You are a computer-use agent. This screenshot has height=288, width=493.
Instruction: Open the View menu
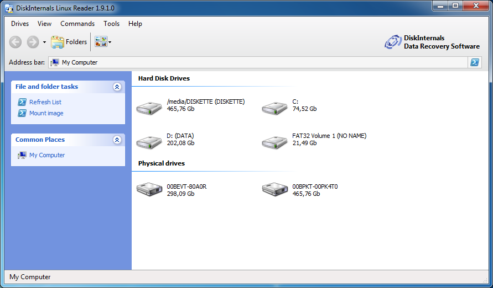[x=44, y=24]
